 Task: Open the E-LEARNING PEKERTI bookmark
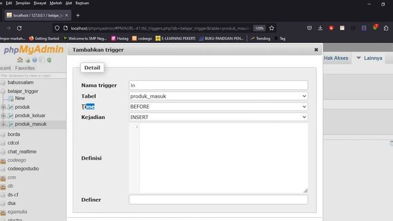click(x=176, y=38)
